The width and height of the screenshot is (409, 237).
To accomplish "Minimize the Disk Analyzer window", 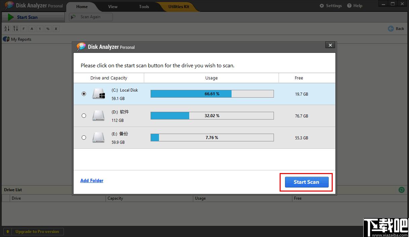I will coord(383,3).
